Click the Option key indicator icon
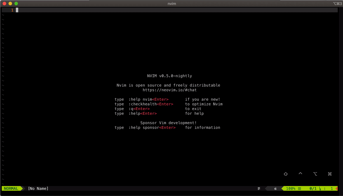 coord(315,174)
